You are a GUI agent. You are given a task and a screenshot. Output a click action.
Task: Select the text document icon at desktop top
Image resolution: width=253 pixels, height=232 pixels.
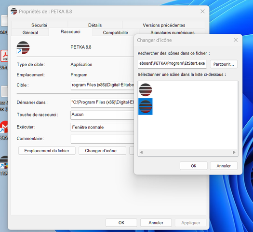click(x=4, y=21)
